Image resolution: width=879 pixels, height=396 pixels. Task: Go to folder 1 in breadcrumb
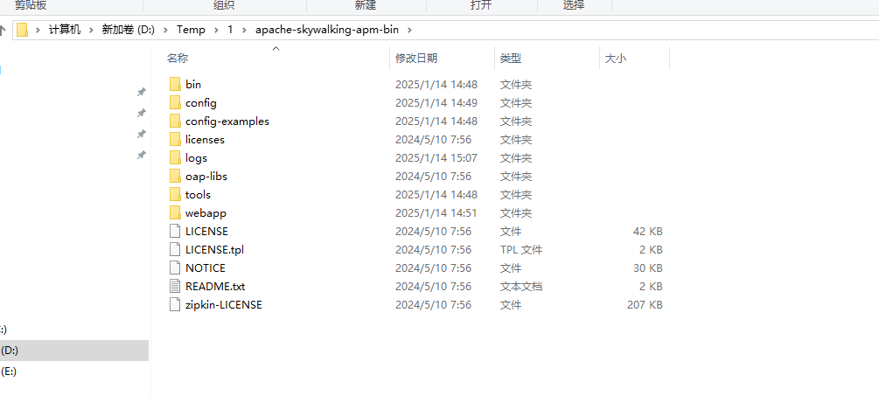(230, 30)
